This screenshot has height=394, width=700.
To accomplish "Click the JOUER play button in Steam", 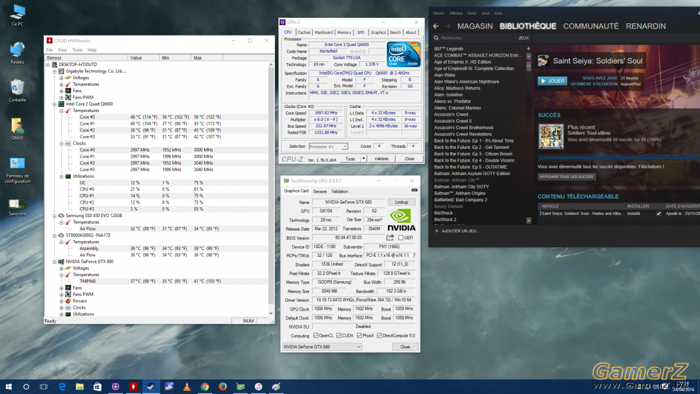I will point(552,81).
